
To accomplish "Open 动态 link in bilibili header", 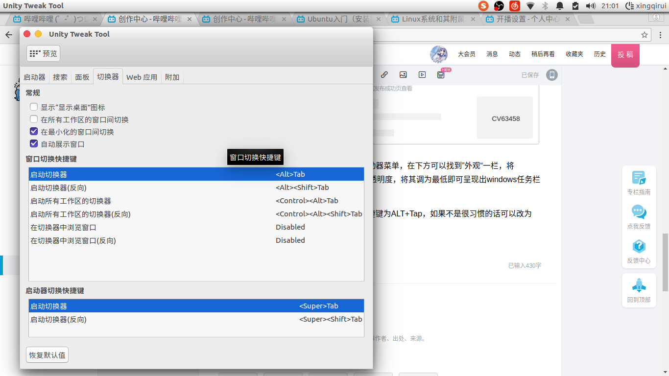I will point(515,54).
